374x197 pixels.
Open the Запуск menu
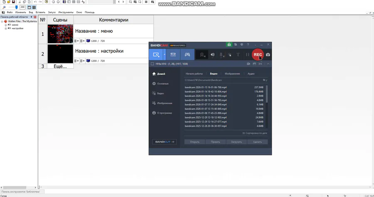[x=52, y=12]
